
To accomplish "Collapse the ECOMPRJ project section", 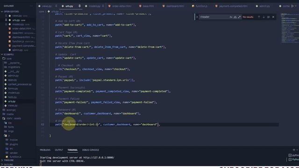I will [8, 54].
